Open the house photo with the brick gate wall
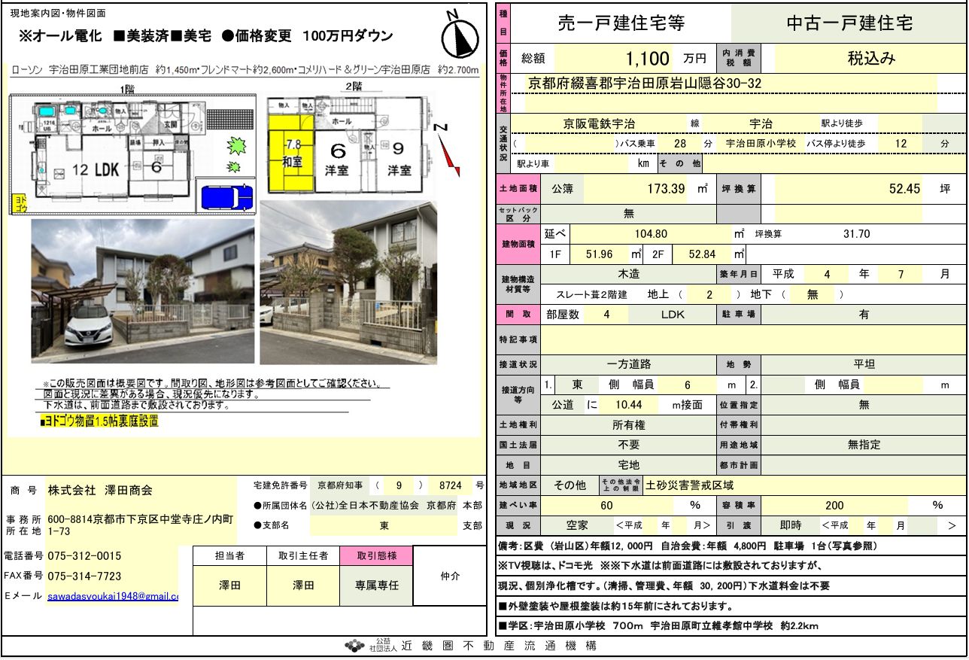 point(348,282)
